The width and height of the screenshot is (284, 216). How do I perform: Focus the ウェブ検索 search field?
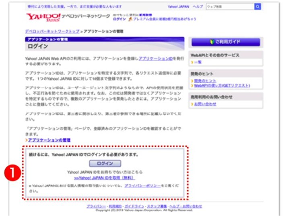[x=230, y=7]
